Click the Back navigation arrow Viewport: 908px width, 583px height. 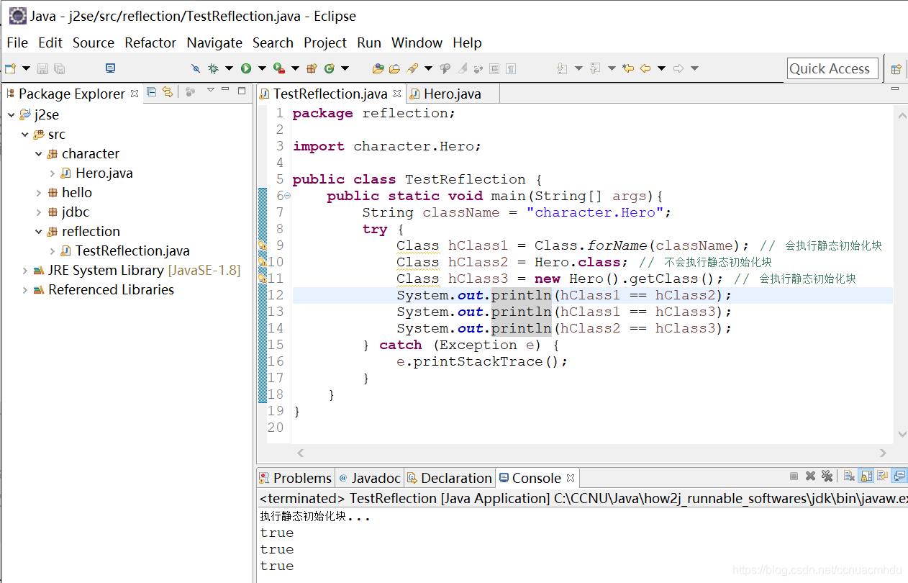point(645,68)
